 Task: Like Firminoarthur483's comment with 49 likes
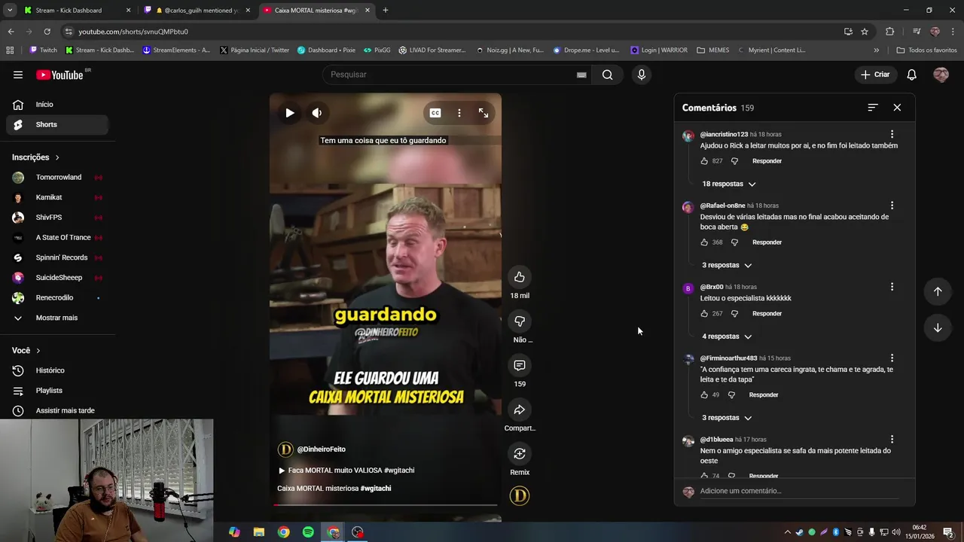point(704,395)
